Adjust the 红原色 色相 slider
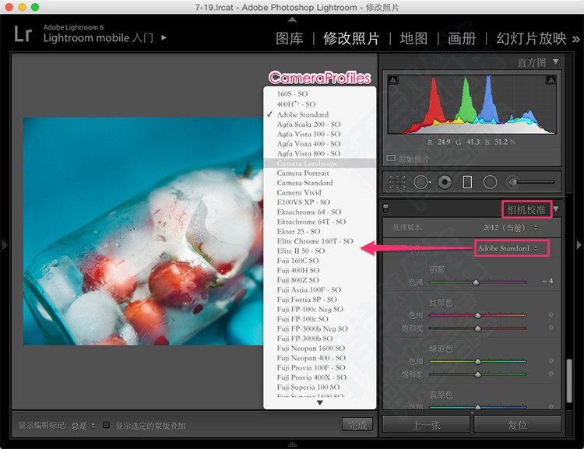 (478, 315)
